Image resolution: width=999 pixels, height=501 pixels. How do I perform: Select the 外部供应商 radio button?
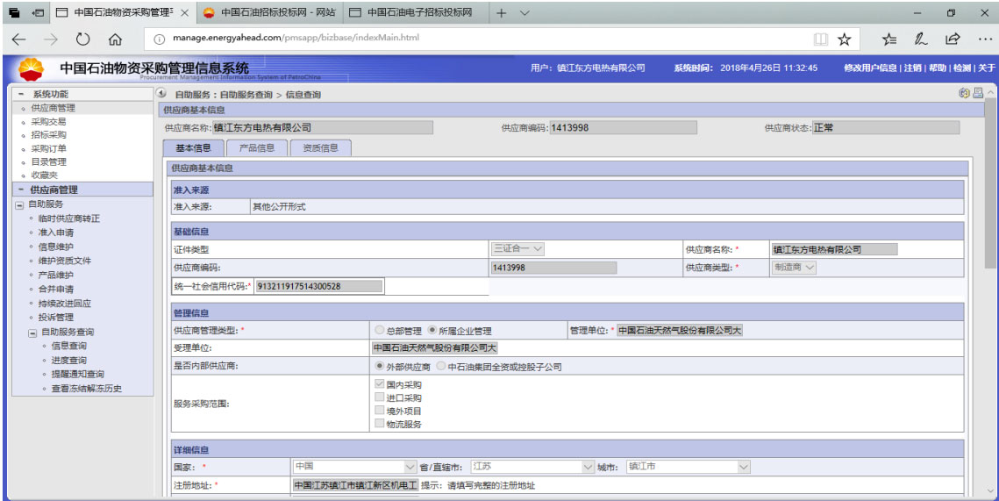(380, 367)
